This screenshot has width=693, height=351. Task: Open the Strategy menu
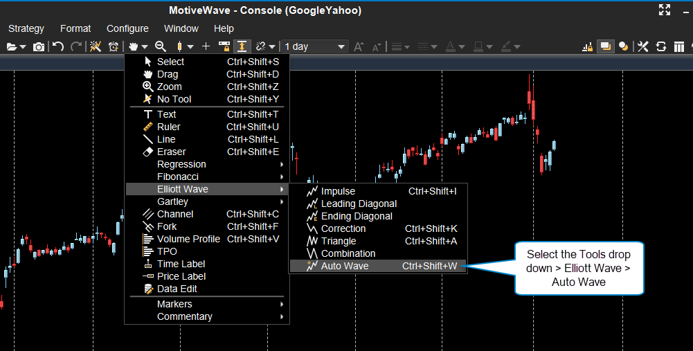(26, 28)
